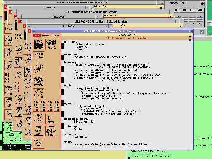Click the vertical-letter icon starting with D
Screen dimensions: 212x159
(36, 106)
